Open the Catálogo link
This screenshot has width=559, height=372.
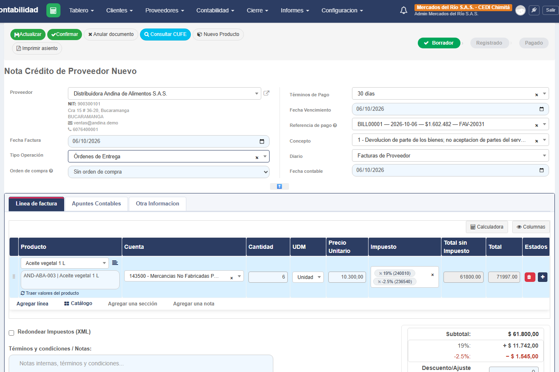tap(78, 303)
